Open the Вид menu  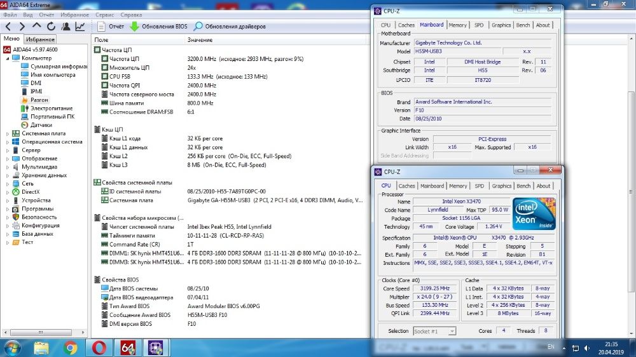(x=27, y=15)
